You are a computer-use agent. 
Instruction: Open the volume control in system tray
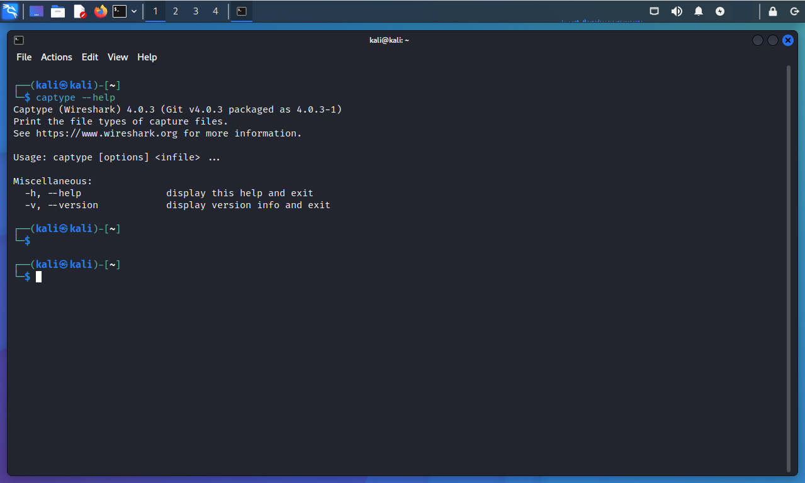(677, 11)
